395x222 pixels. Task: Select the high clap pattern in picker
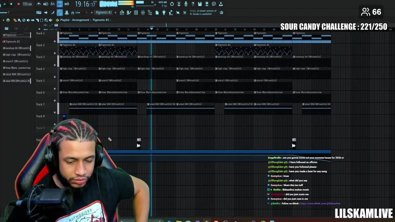tap(16, 55)
